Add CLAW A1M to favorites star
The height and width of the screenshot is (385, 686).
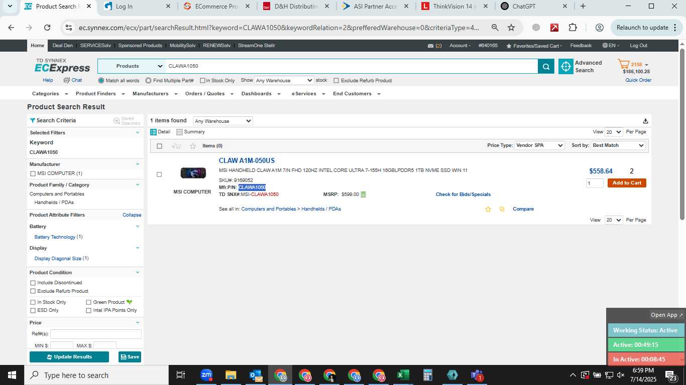[x=488, y=209]
